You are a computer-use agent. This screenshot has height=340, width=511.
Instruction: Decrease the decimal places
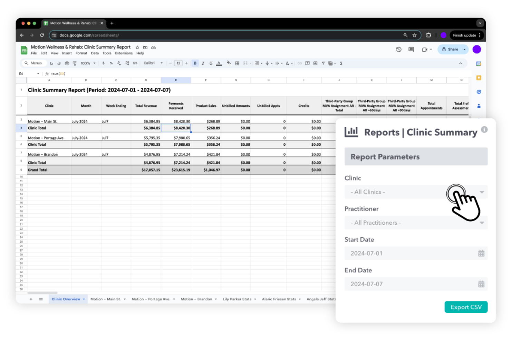click(x=119, y=63)
